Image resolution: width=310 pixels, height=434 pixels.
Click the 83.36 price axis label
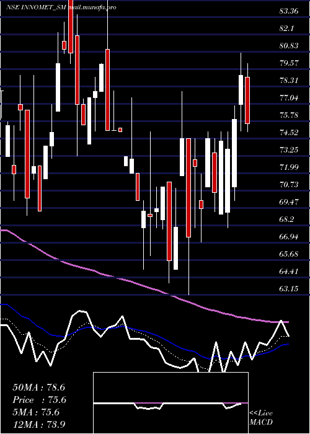coord(289,11)
